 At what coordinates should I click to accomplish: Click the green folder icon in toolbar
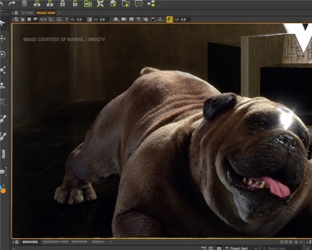pyautogui.click(x=88, y=4)
